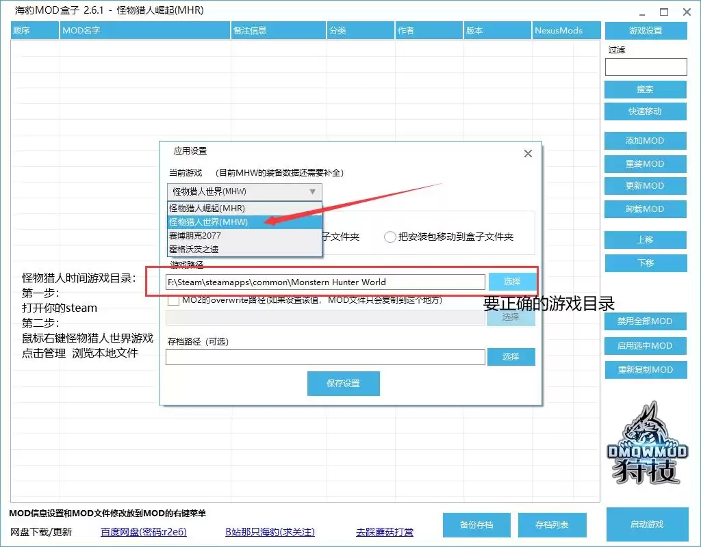Click the 重装MOD button
Screen dimensions: 701x547
click(x=645, y=164)
